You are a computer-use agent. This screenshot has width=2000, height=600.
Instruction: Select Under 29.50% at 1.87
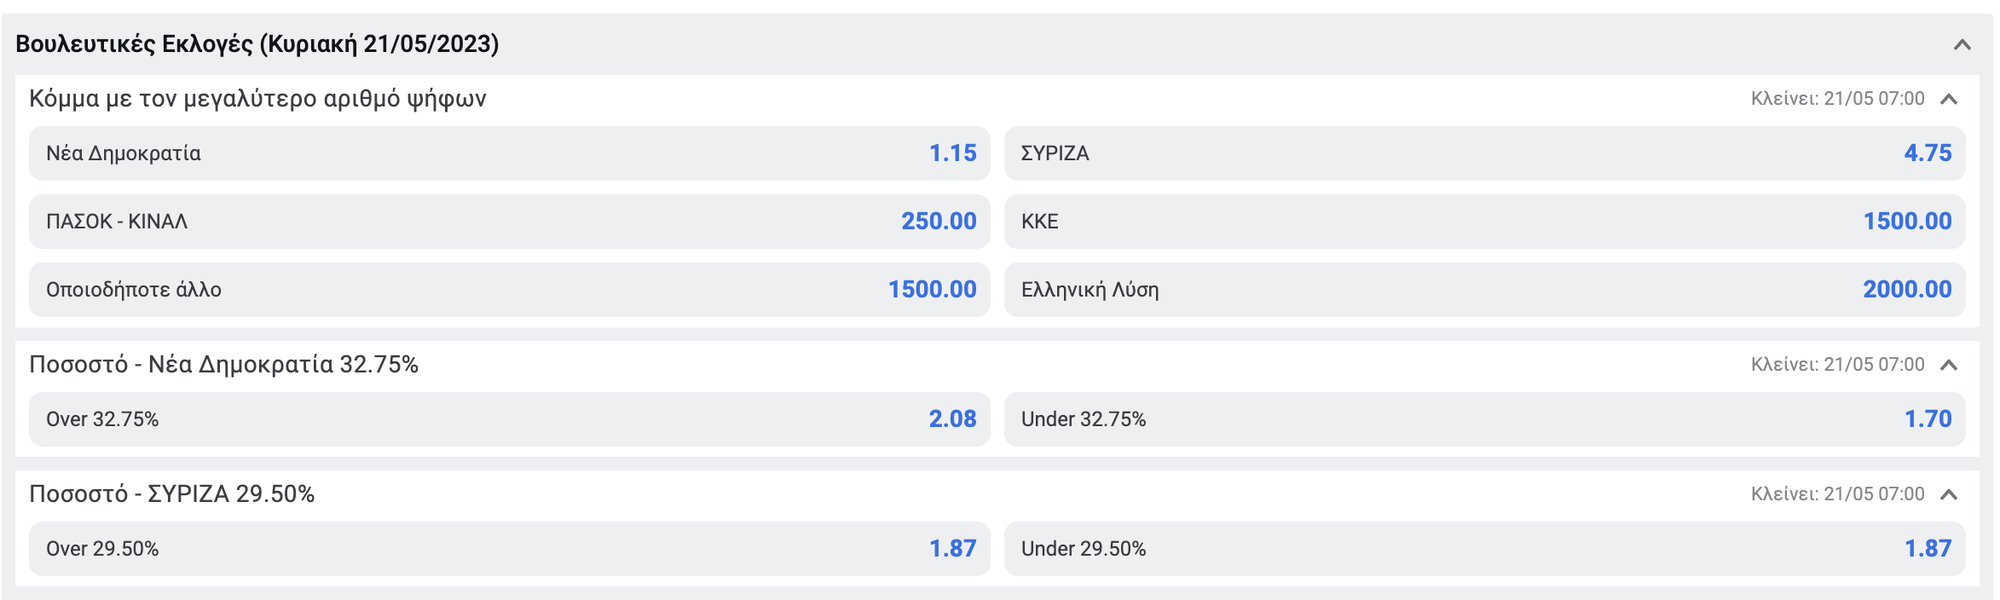(1485, 549)
